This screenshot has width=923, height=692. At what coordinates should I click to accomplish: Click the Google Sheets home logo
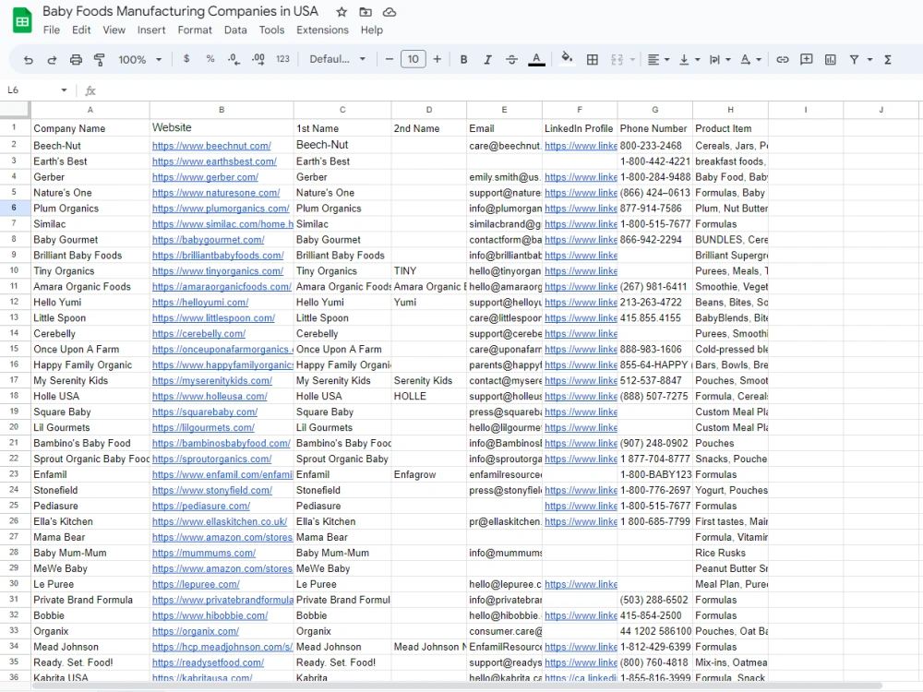pyautogui.click(x=22, y=20)
